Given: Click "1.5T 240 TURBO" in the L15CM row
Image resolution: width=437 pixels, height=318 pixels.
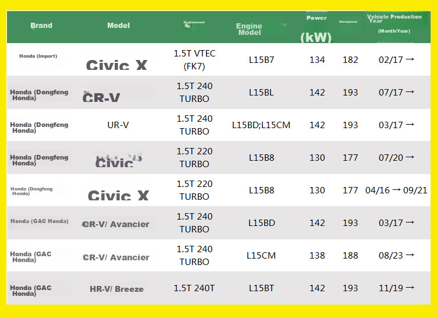Looking at the screenshot, I should pos(195,255).
